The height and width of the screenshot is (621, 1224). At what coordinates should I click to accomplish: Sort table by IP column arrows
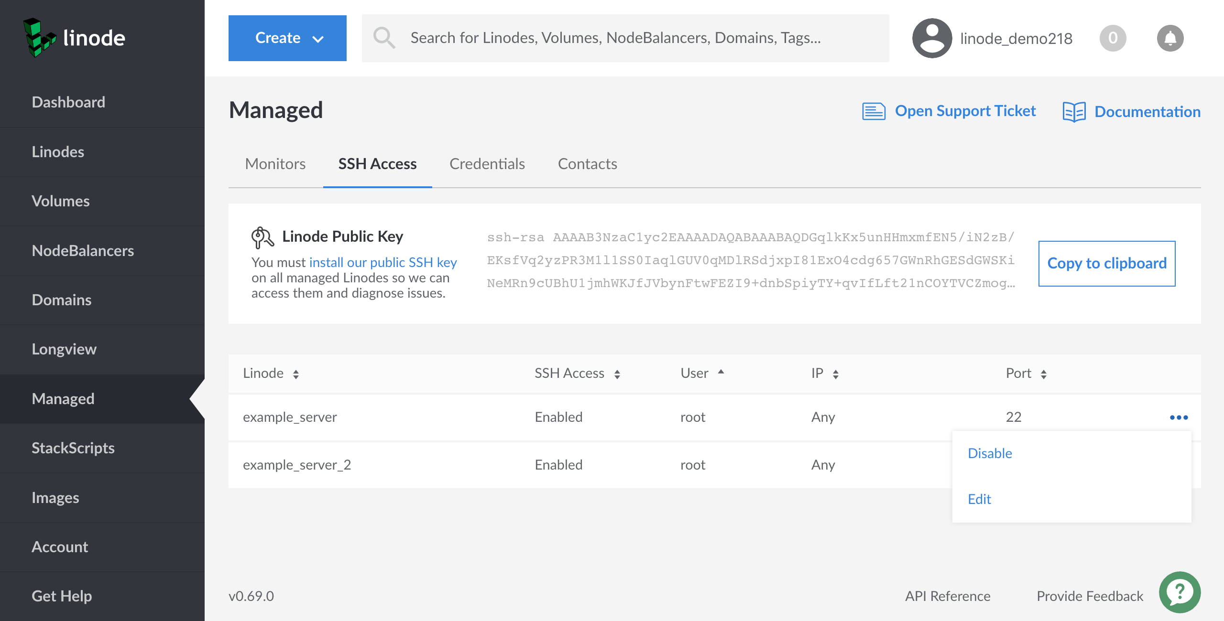[x=835, y=374]
